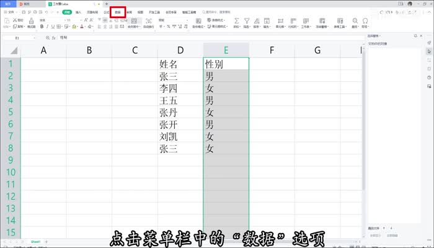Screen dimensions: 434x248
Task: Click the Sum (求和) icon
Action: pyautogui.click(x=236, y=20)
